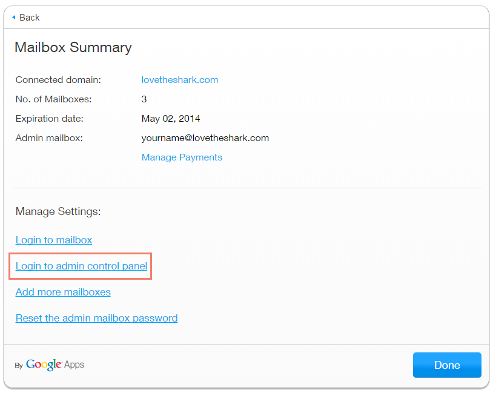This screenshot has width=493, height=393.
Task: Open the Login to mailbox link
Action: (54, 240)
